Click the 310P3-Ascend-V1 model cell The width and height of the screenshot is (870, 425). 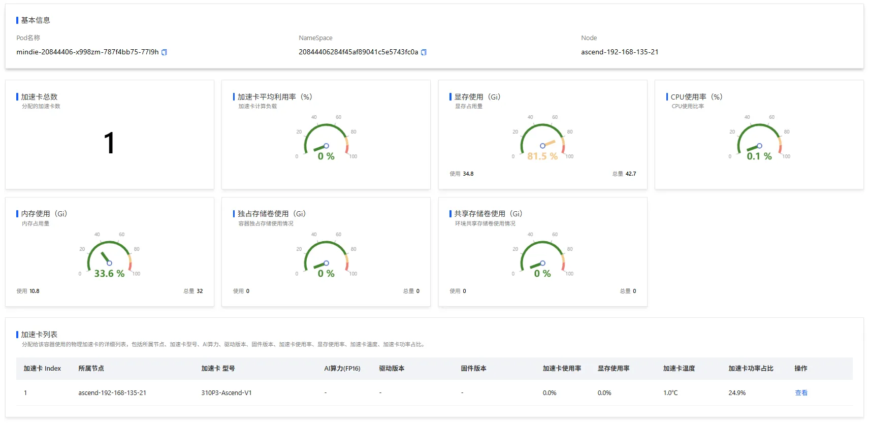pos(227,393)
